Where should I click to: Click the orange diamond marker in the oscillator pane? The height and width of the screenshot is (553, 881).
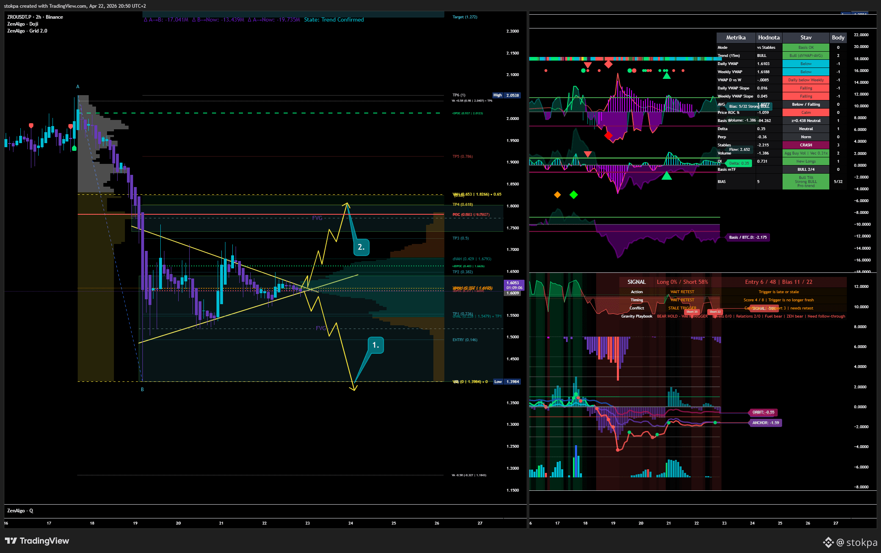coord(557,195)
